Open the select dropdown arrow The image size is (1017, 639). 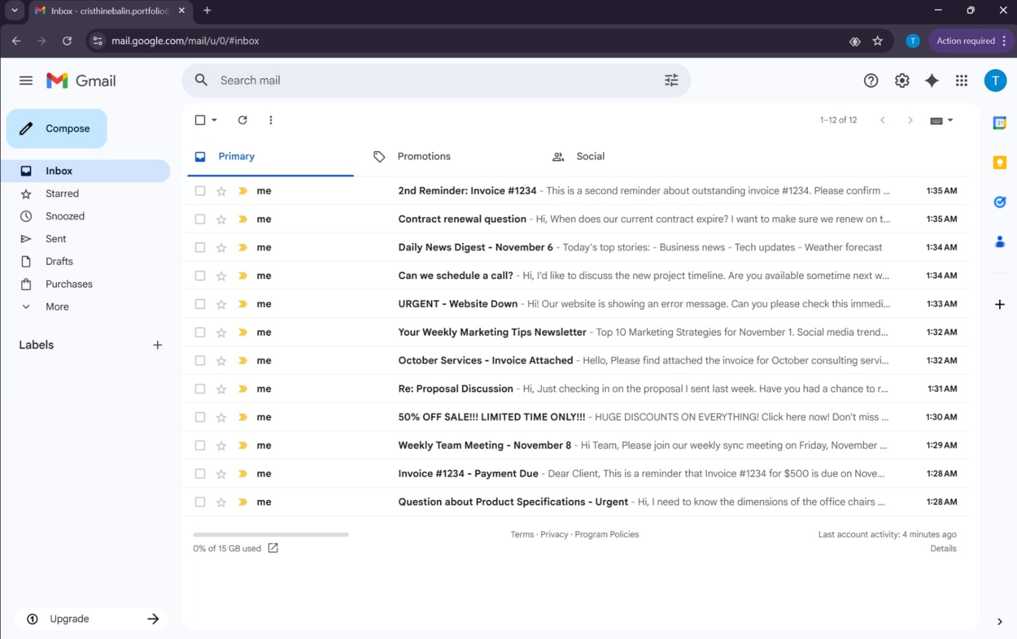[214, 120]
